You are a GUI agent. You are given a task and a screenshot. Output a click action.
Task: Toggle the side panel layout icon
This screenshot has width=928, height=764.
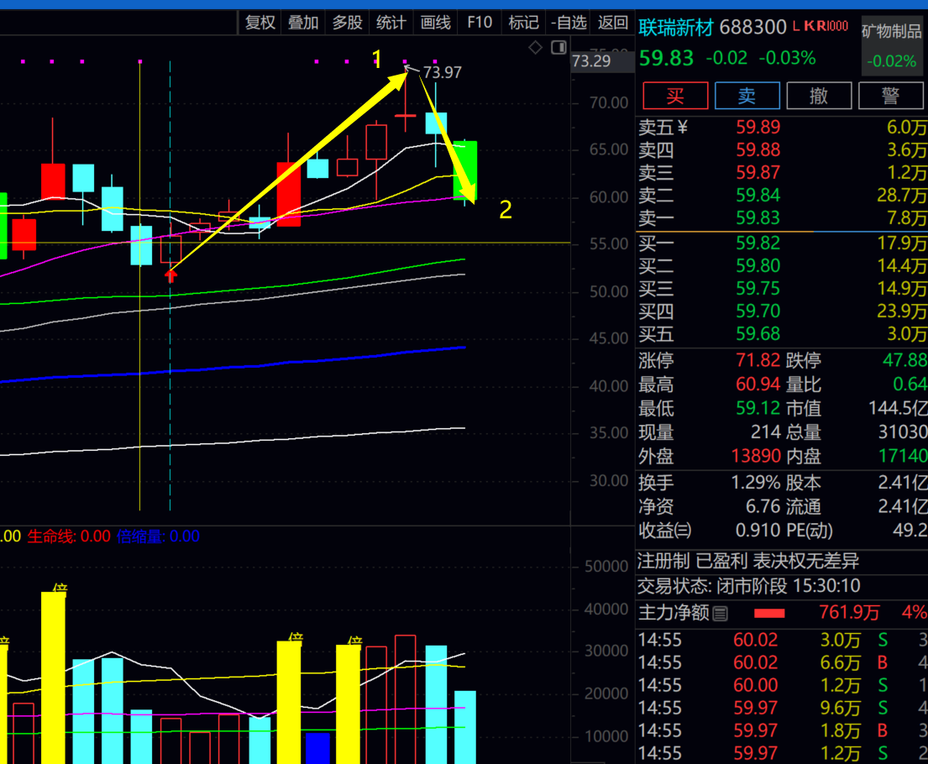pyautogui.click(x=558, y=48)
